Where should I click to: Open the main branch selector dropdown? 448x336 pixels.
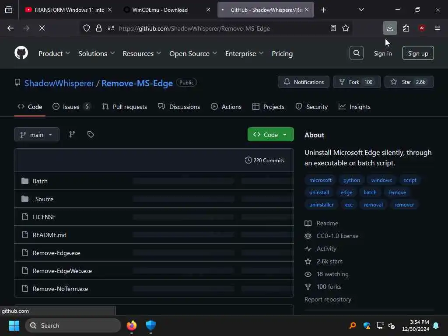pos(37,135)
